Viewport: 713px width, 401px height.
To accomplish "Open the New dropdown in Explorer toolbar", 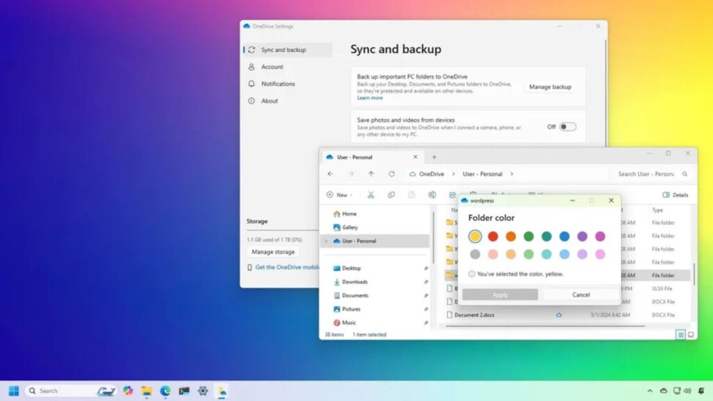I will coord(340,195).
